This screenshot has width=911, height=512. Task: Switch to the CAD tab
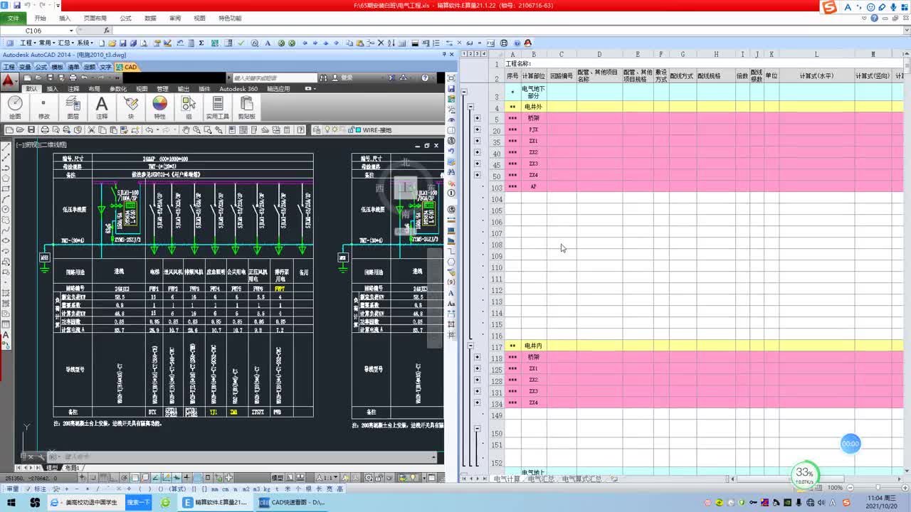[127, 68]
